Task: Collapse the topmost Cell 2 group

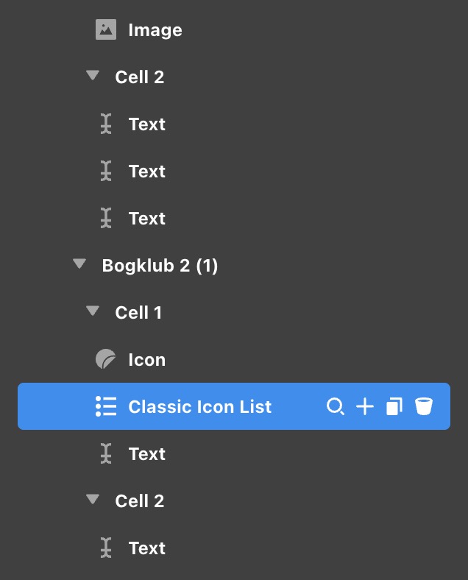Action: [93, 77]
